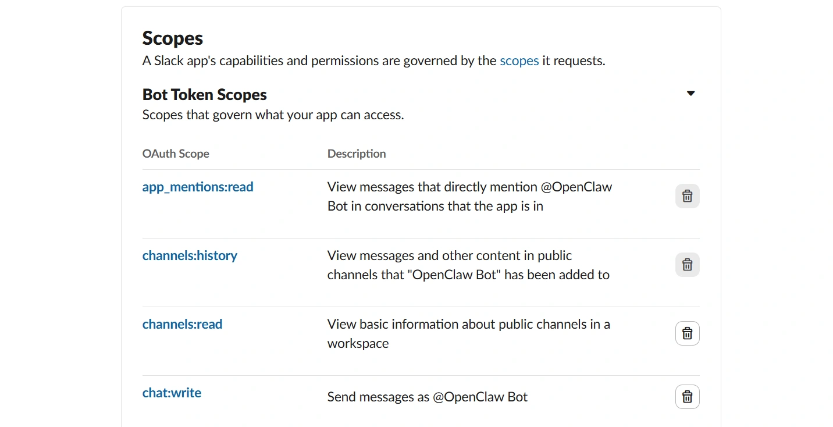
Task: Click the Bot Token Scopes heading
Action: [205, 95]
